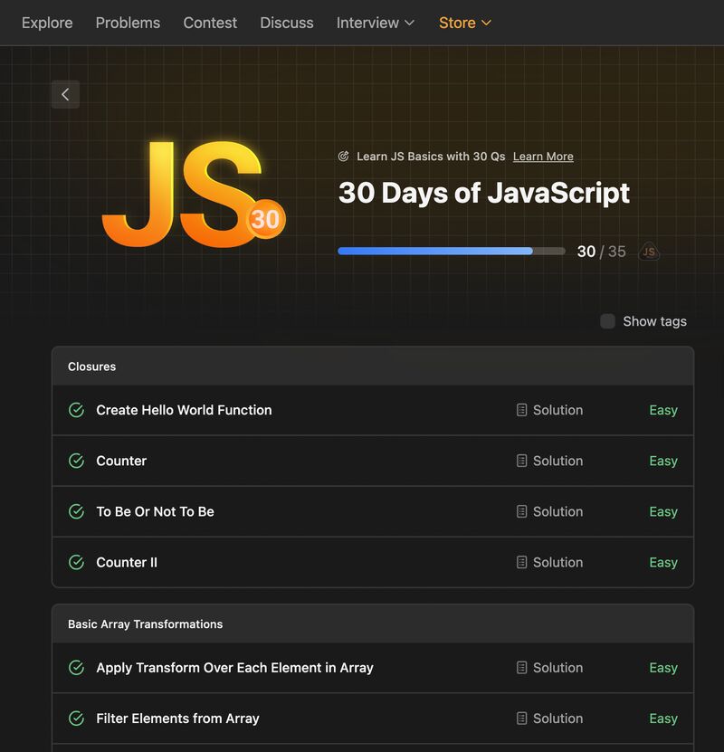Click completed checkmark icon for Counter
Image resolution: width=724 pixels, height=752 pixels.
[77, 461]
